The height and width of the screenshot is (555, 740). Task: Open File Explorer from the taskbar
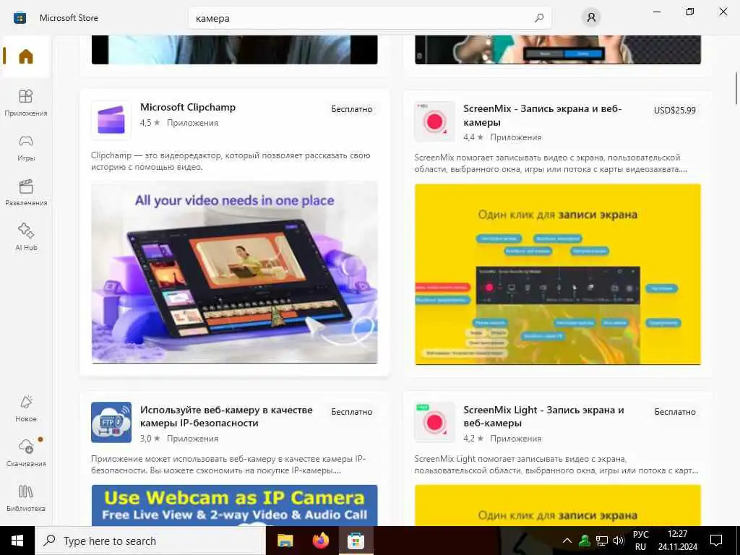pyautogui.click(x=285, y=541)
